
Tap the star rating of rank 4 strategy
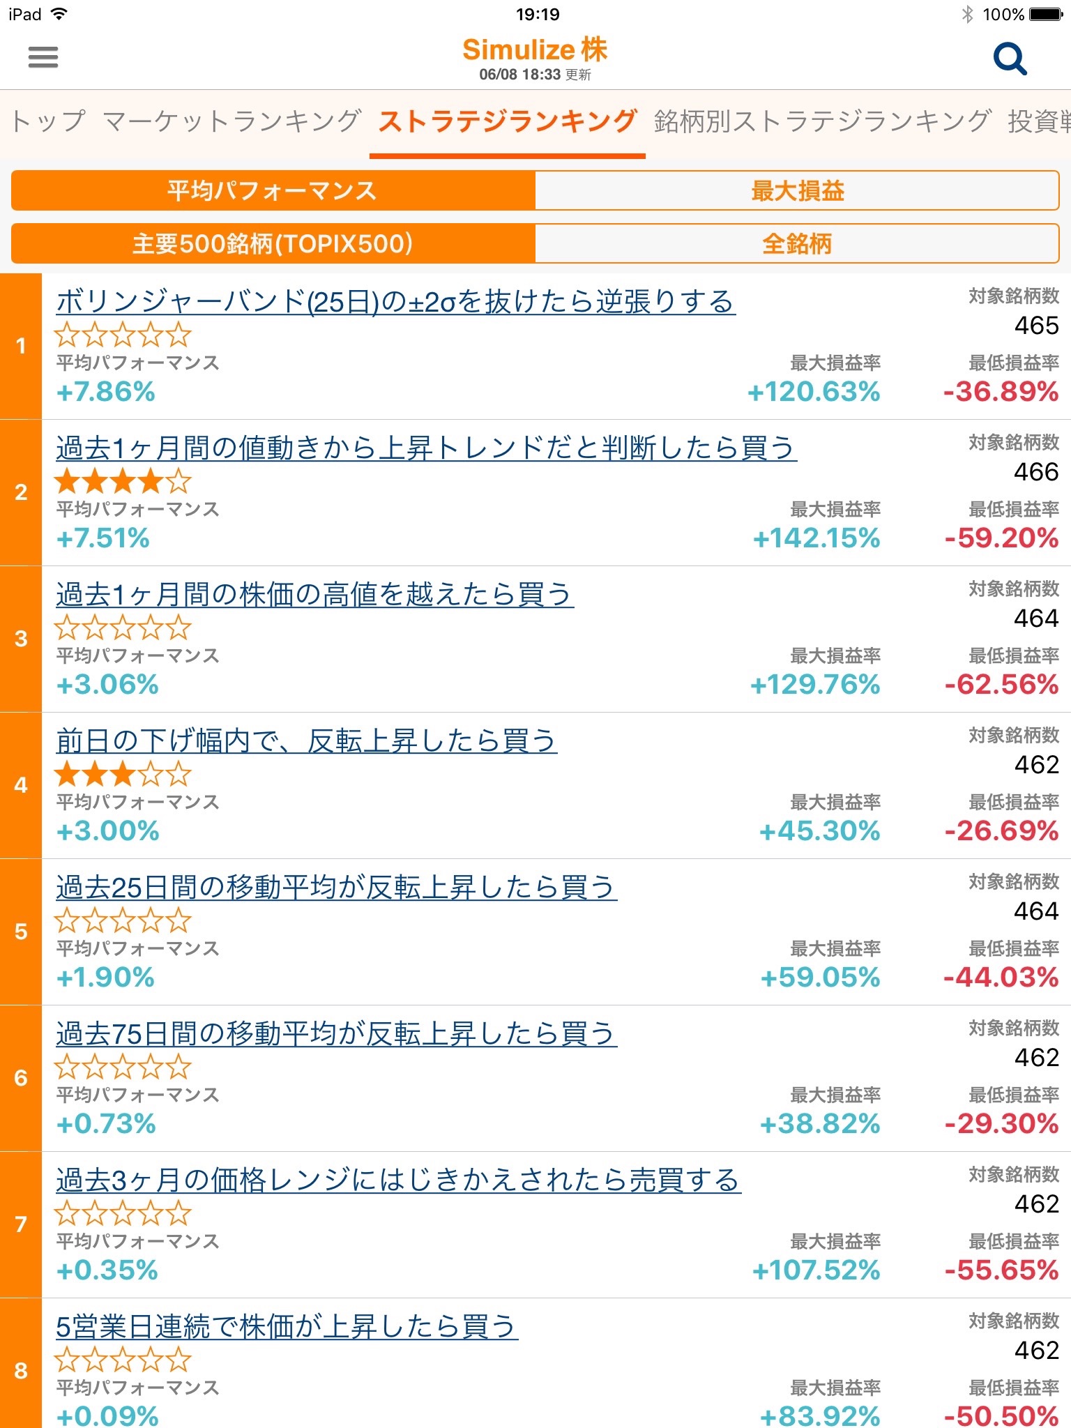point(123,774)
